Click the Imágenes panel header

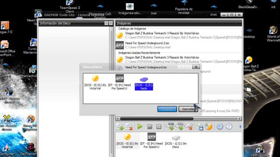pyautogui.click(x=179, y=23)
